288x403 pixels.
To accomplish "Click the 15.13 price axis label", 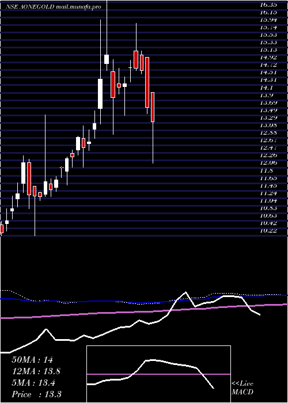I will click(x=268, y=50).
